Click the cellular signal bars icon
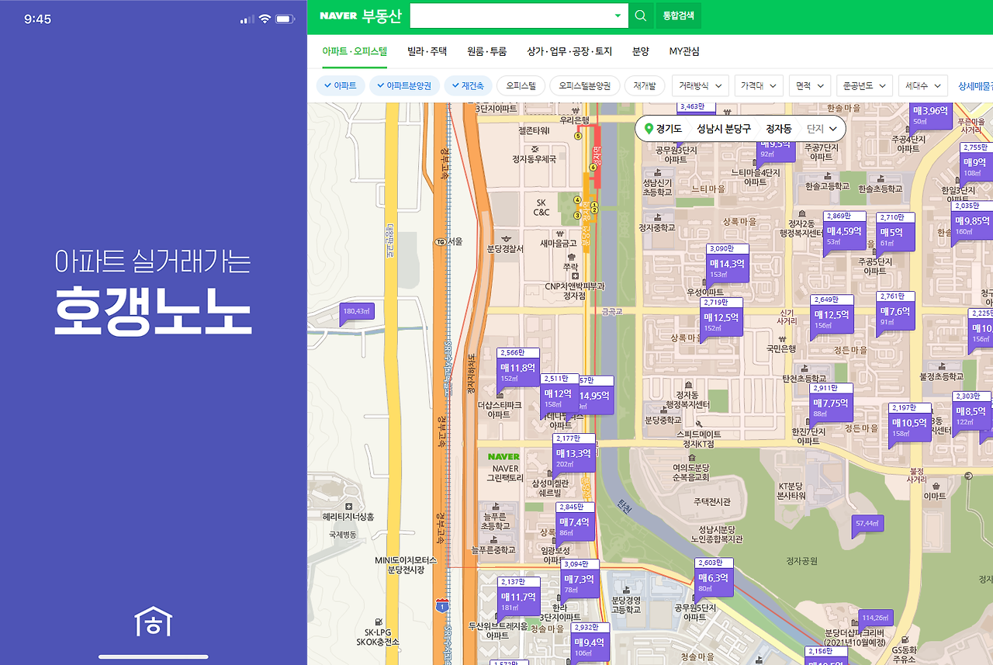 coord(247,19)
